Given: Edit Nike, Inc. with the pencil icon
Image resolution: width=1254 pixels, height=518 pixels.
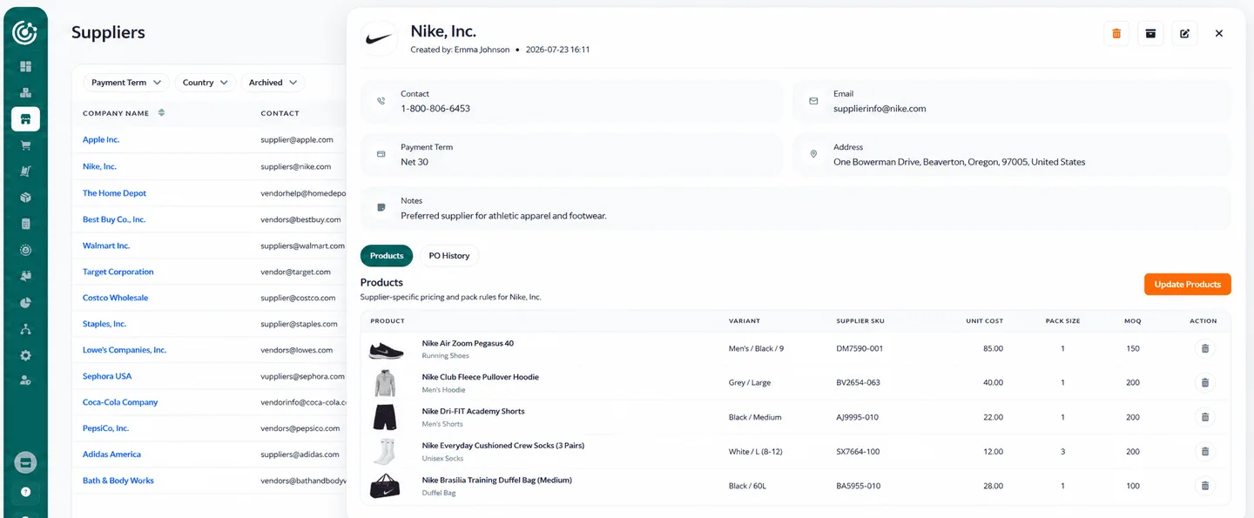Looking at the screenshot, I should 1184,33.
